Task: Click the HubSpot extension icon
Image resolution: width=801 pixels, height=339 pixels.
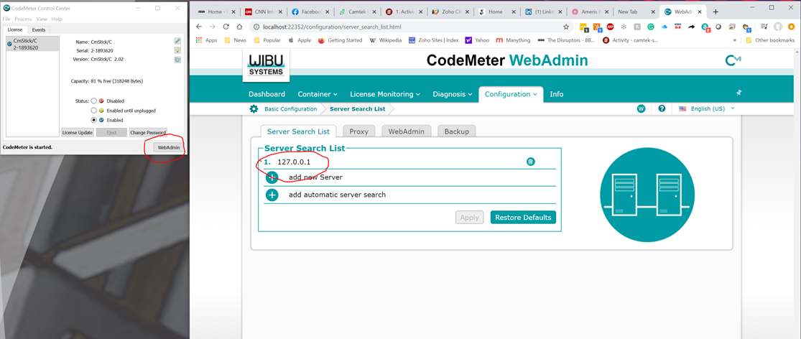Action: pos(597,27)
